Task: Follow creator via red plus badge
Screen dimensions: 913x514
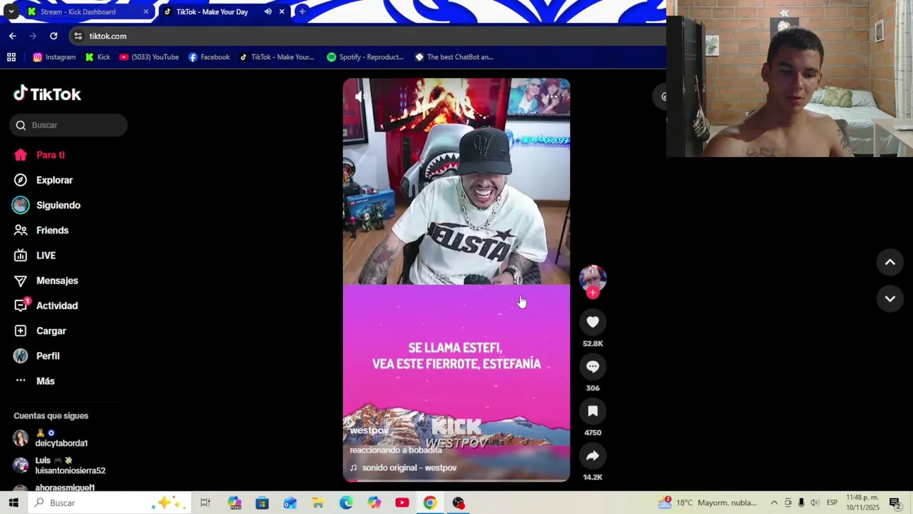Action: click(593, 293)
